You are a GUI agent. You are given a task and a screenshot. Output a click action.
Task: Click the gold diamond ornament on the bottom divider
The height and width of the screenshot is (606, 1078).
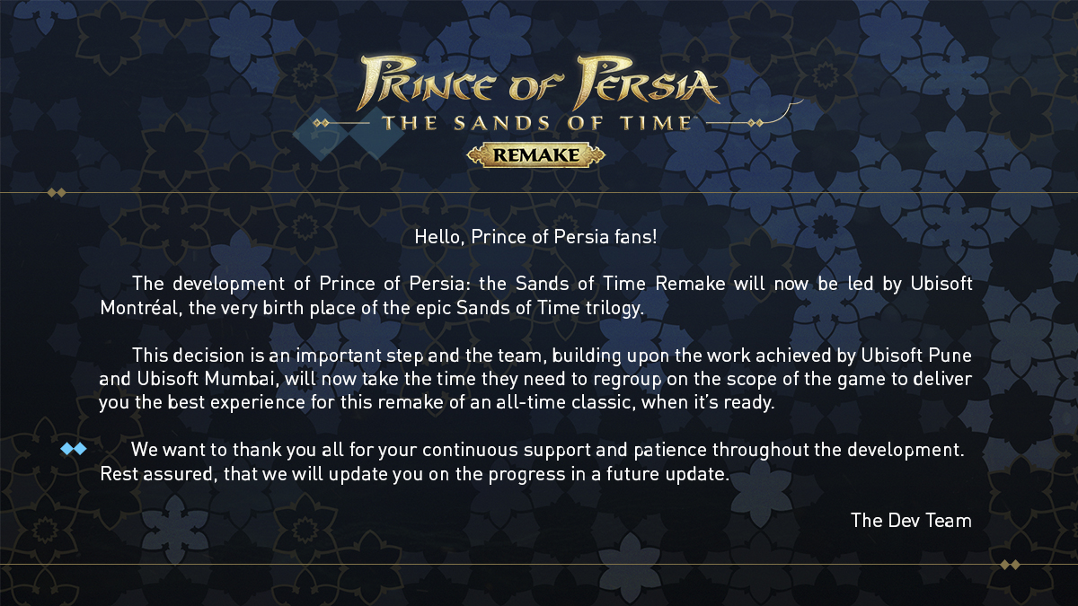(1010, 565)
